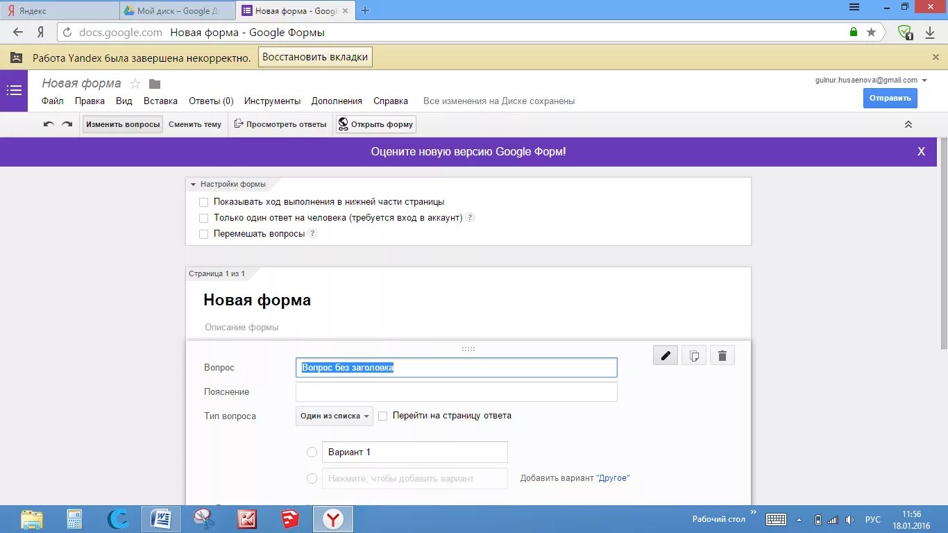Open the Инструменты menu
This screenshot has height=533, width=948.
(x=272, y=101)
